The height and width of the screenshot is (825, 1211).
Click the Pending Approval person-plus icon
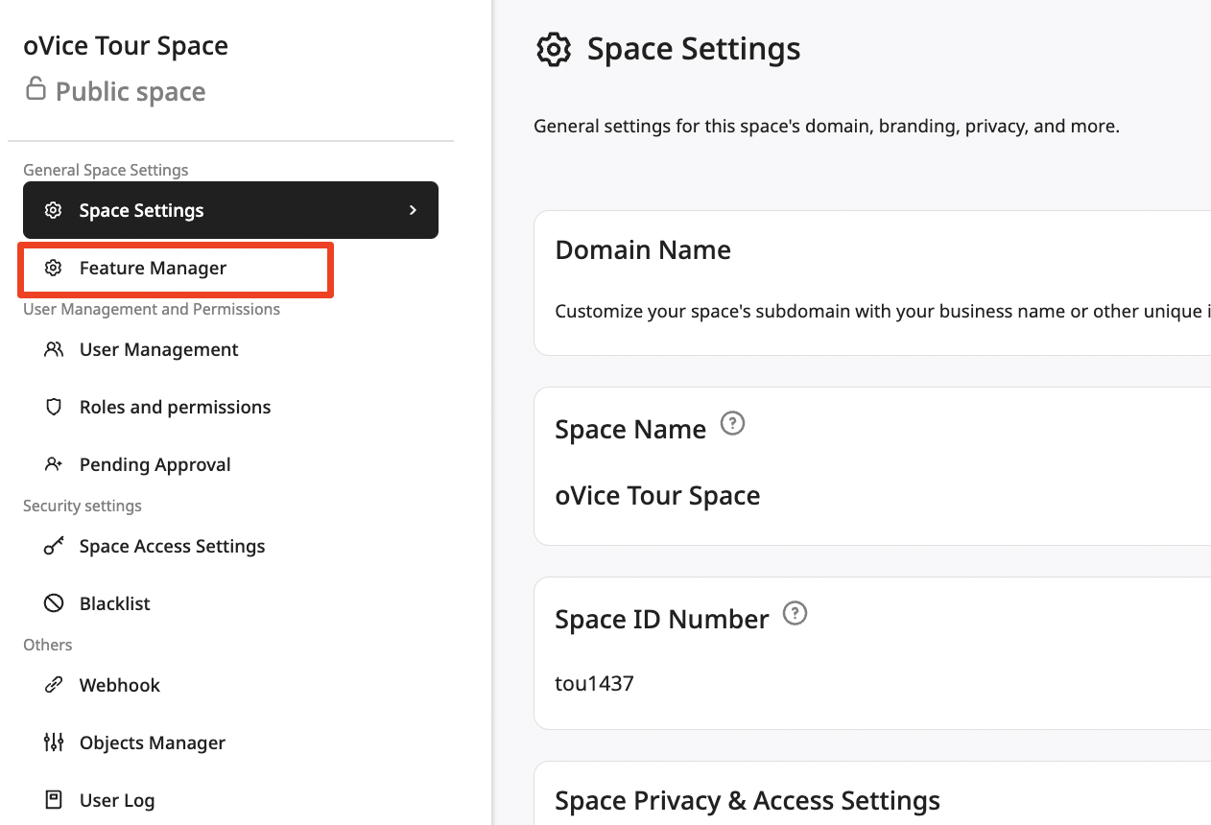click(x=54, y=464)
